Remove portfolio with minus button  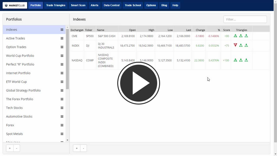(x=17, y=148)
